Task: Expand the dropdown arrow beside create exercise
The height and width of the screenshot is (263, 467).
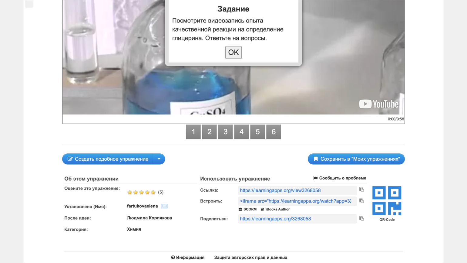Action: pos(159,159)
